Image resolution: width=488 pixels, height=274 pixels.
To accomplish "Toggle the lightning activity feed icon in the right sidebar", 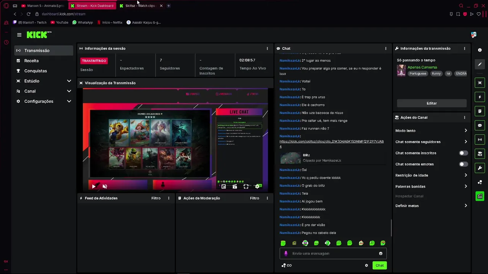I will [480, 97].
